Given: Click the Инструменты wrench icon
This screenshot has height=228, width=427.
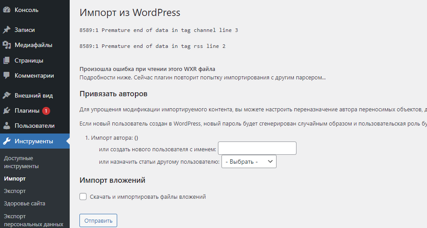Looking at the screenshot, I should (x=7, y=141).
